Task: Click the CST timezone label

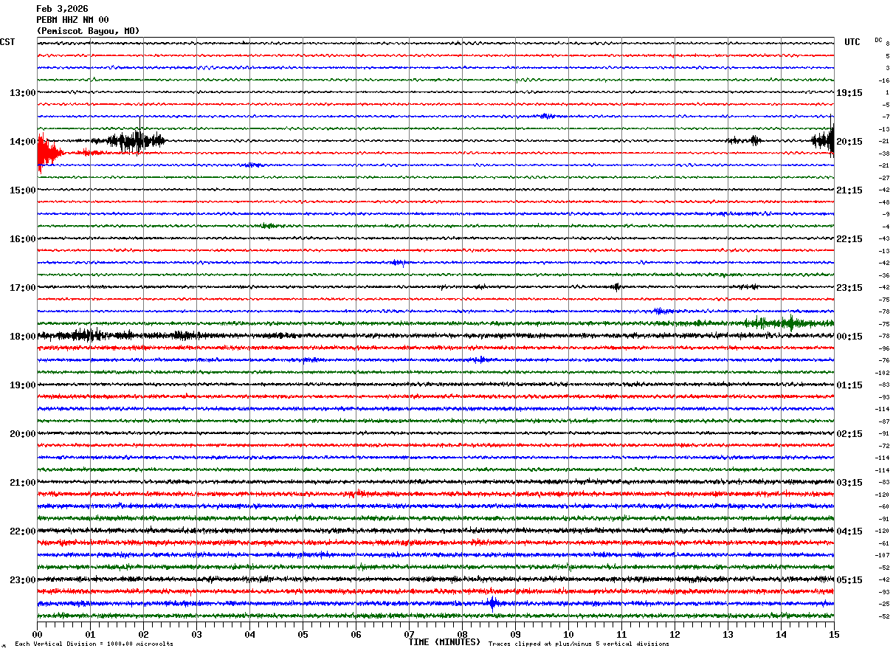Action: click(x=7, y=42)
